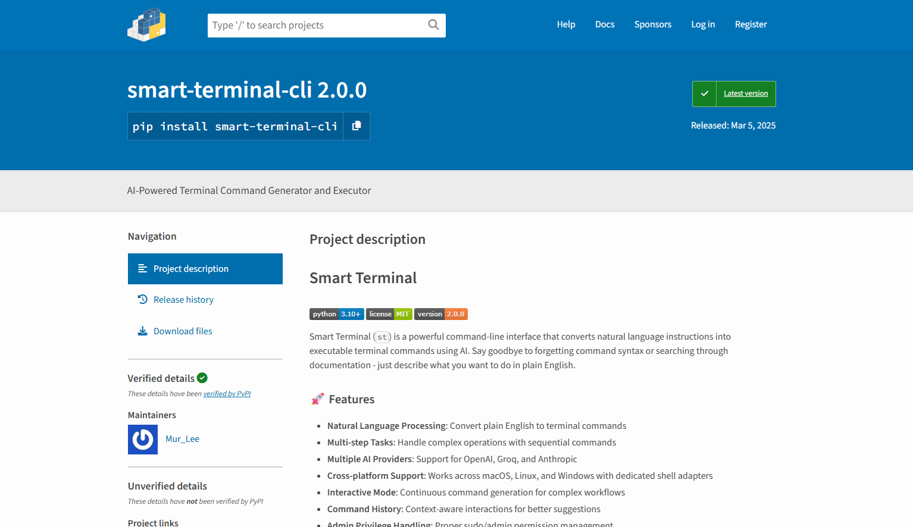
Task: Click the Download files arrow icon
Action: point(142,331)
